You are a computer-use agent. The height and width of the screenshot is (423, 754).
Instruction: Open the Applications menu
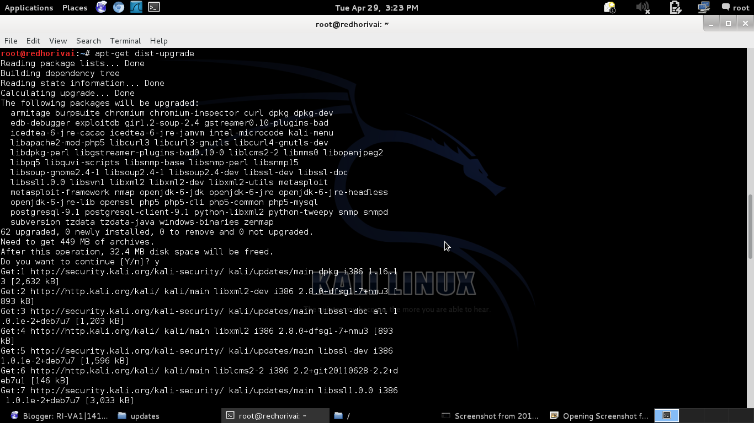click(29, 7)
